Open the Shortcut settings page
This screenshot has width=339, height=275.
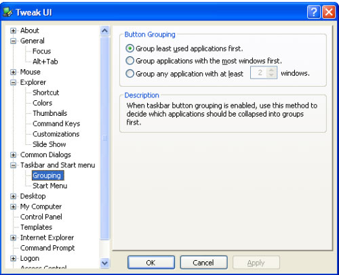click(46, 93)
